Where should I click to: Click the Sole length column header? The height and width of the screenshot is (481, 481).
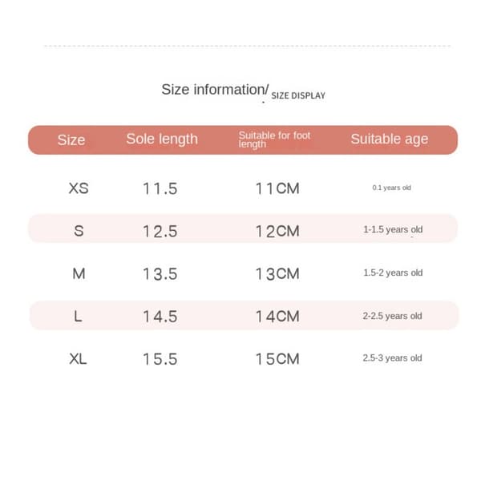pyautogui.click(x=162, y=139)
